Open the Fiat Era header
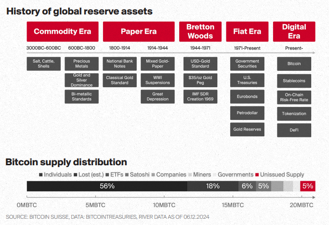 pos(247,32)
